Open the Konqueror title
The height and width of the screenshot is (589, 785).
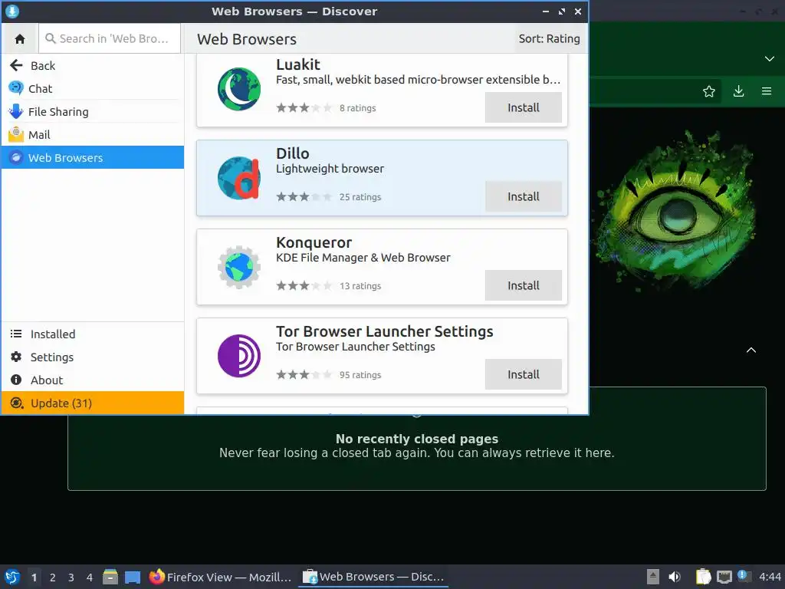pos(314,242)
